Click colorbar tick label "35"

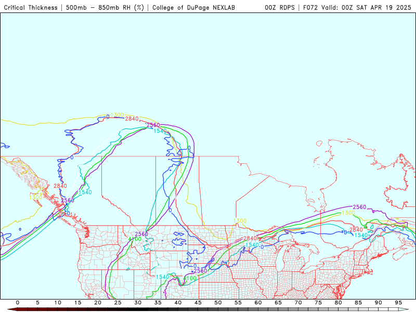click(158, 303)
